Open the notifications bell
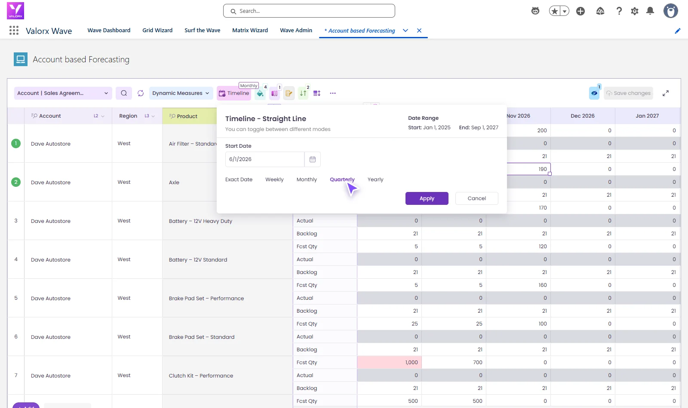 click(650, 11)
